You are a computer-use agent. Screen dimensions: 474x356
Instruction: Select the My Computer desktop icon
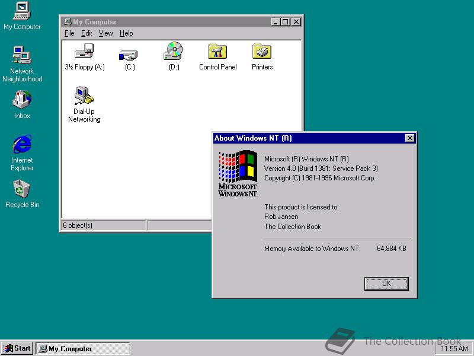point(22,16)
